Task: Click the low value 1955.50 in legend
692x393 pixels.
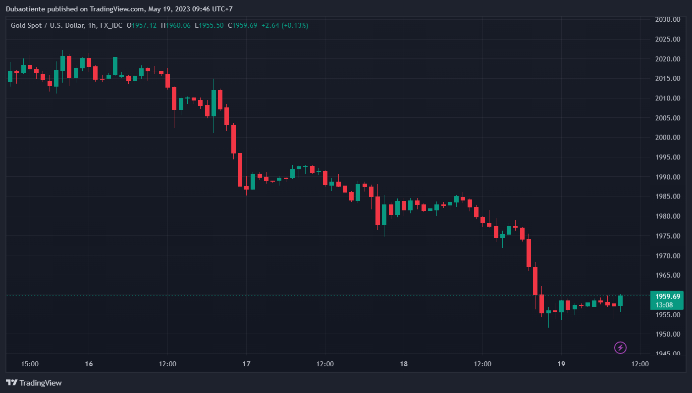Action: [211, 25]
